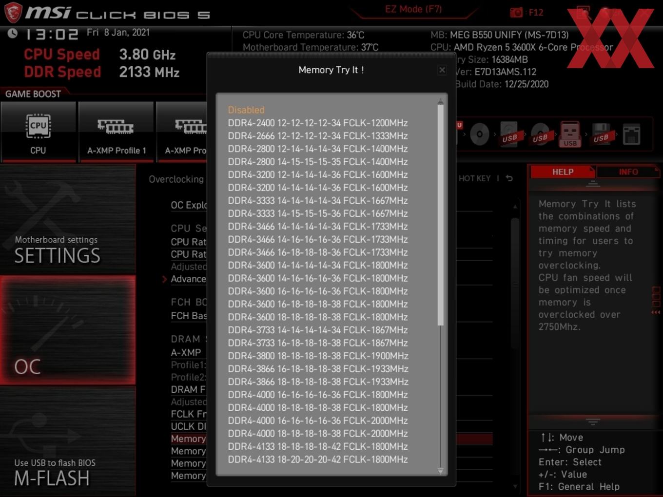The height and width of the screenshot is (497, 663).
Task: Switch to the INFO tab
Action: pos(628,172)
